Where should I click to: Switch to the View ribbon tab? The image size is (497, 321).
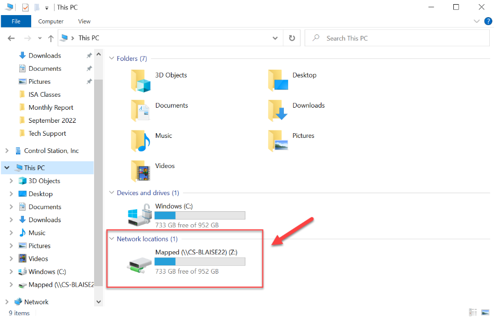point(84,21)
